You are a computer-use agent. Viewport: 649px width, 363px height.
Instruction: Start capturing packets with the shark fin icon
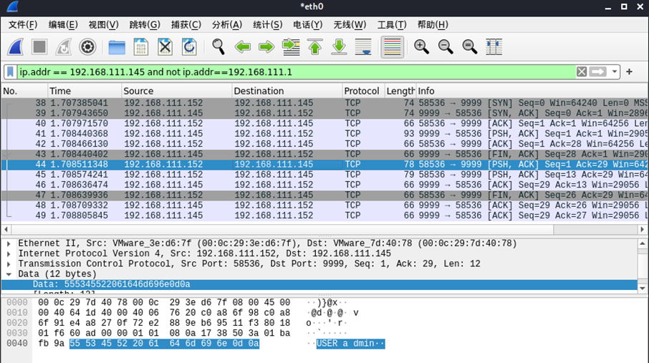(x=15, y=47)
